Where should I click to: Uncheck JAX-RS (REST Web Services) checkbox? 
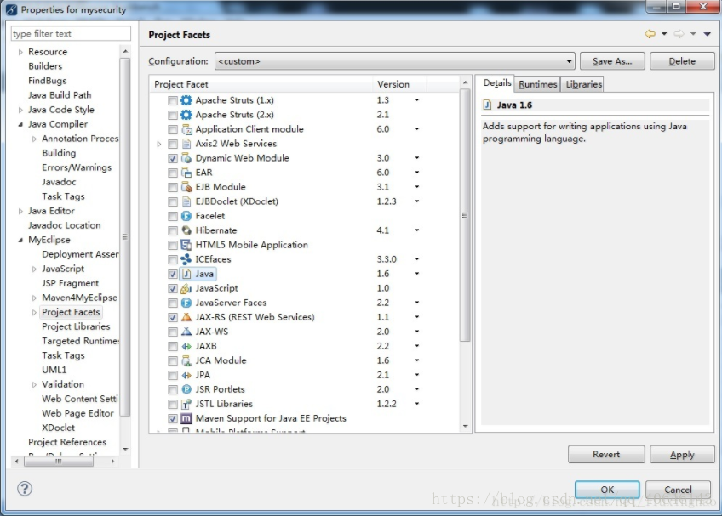coord(173,317)
